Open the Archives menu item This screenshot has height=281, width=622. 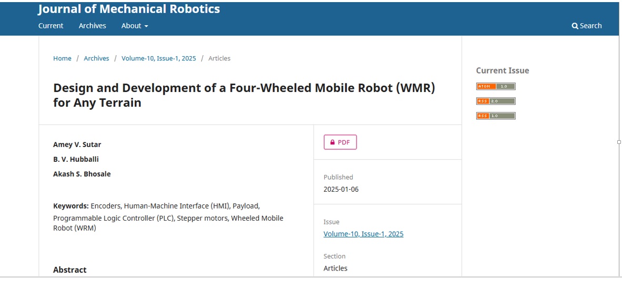tap(93, 26)
